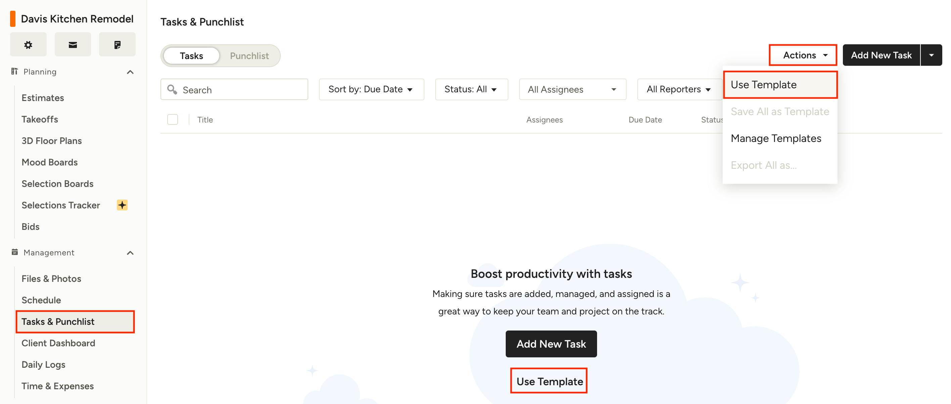Click the Davis Kitchen Remodel project title
This screenshot has height=404, width=951.
77,19
